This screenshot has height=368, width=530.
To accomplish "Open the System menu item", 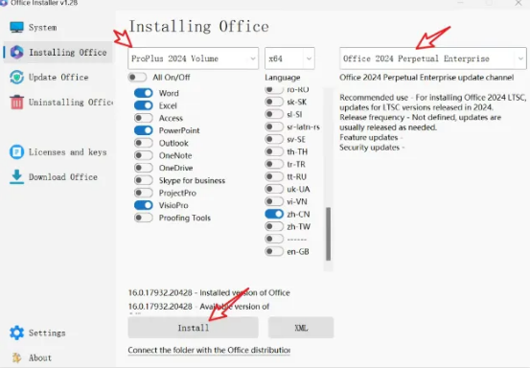I will pos(42,28).
